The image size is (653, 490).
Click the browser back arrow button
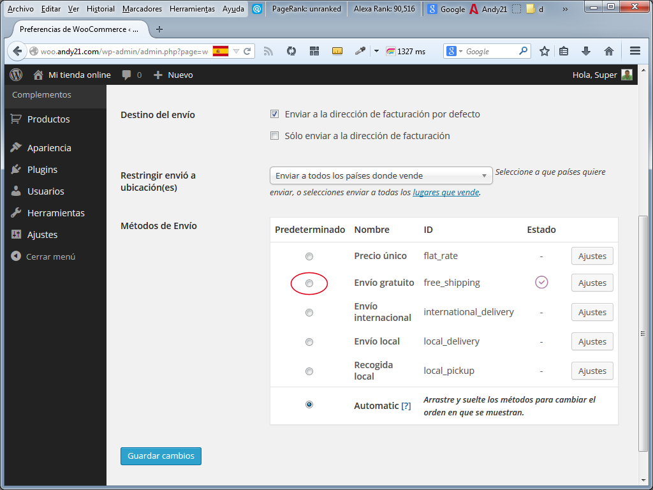(x=17, y=51)
